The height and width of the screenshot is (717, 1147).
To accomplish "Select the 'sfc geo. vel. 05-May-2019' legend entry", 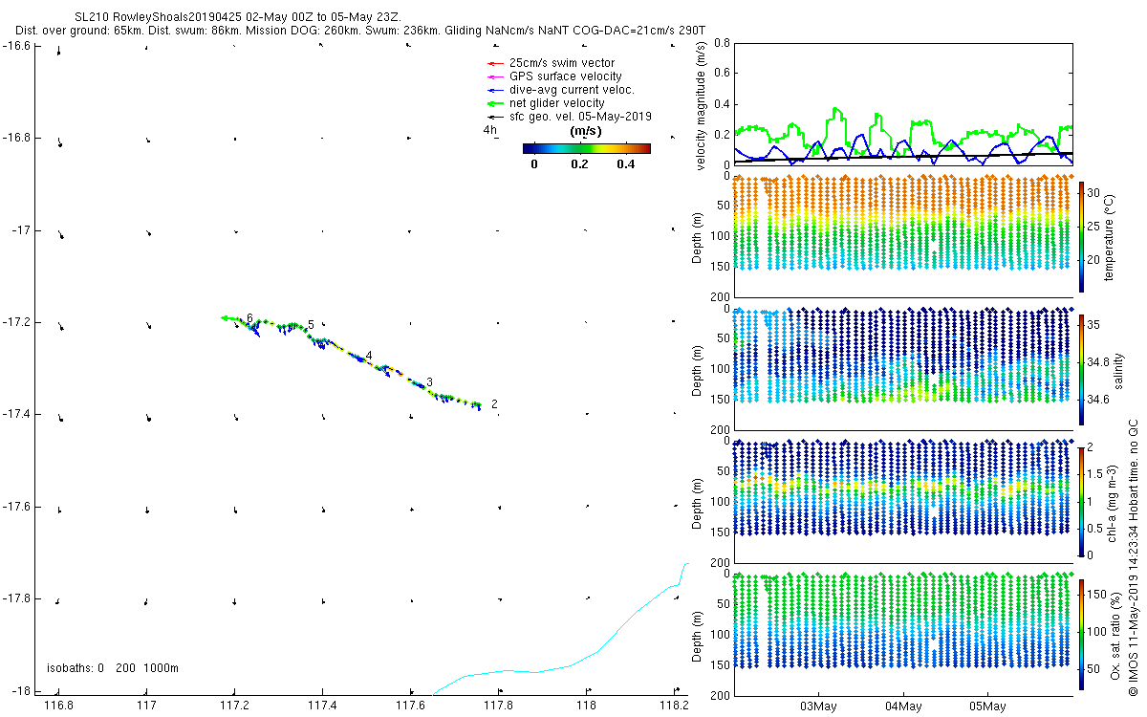I will point(580,117).
